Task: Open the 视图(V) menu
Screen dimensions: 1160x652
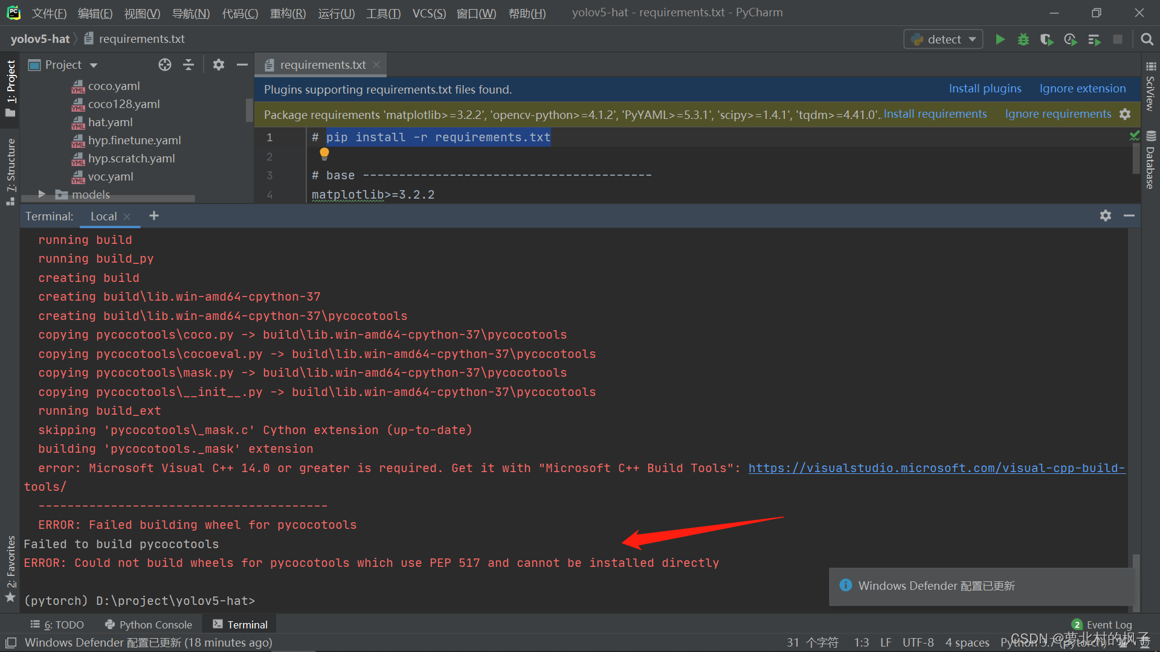Action: (143, 13)
